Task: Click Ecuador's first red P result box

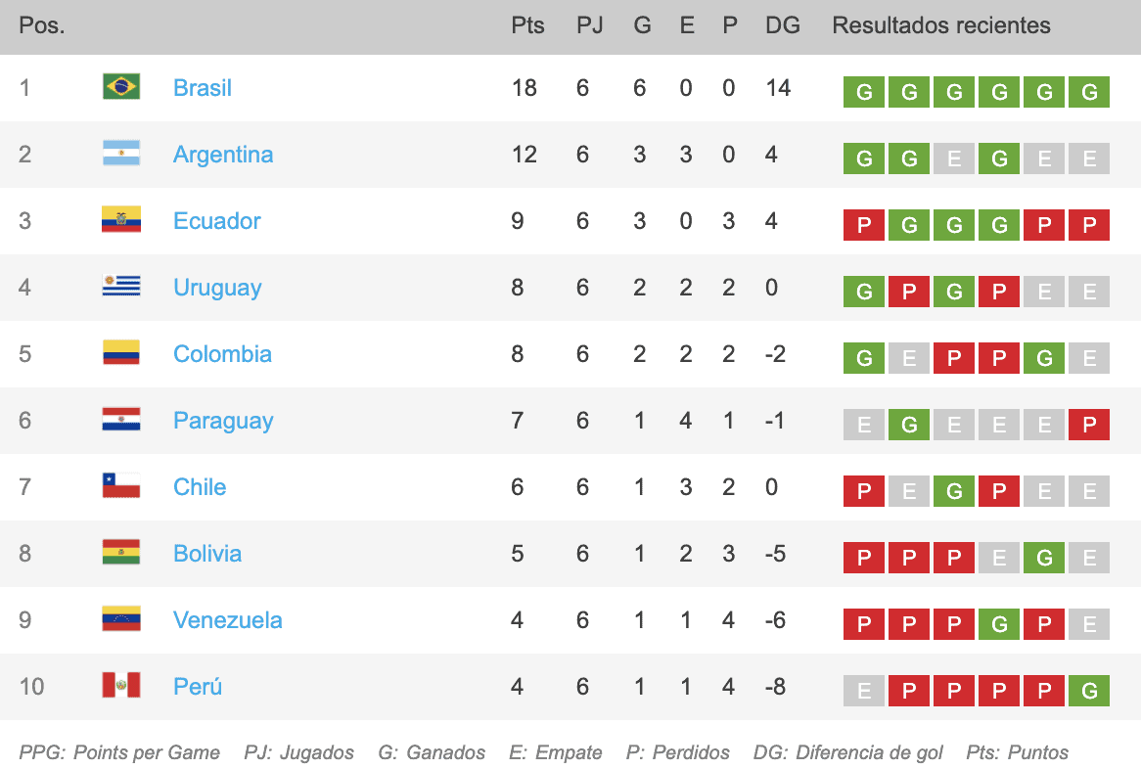Action: point(864,226)
